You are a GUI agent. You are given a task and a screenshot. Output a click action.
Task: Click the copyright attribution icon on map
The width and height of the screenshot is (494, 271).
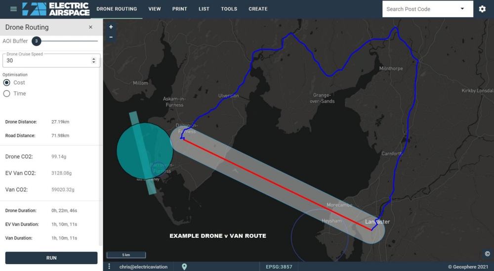coord(487,254)
